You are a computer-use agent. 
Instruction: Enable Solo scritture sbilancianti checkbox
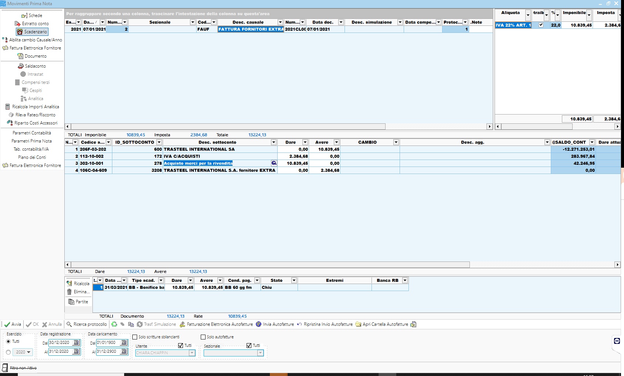(x=135, y=337)
